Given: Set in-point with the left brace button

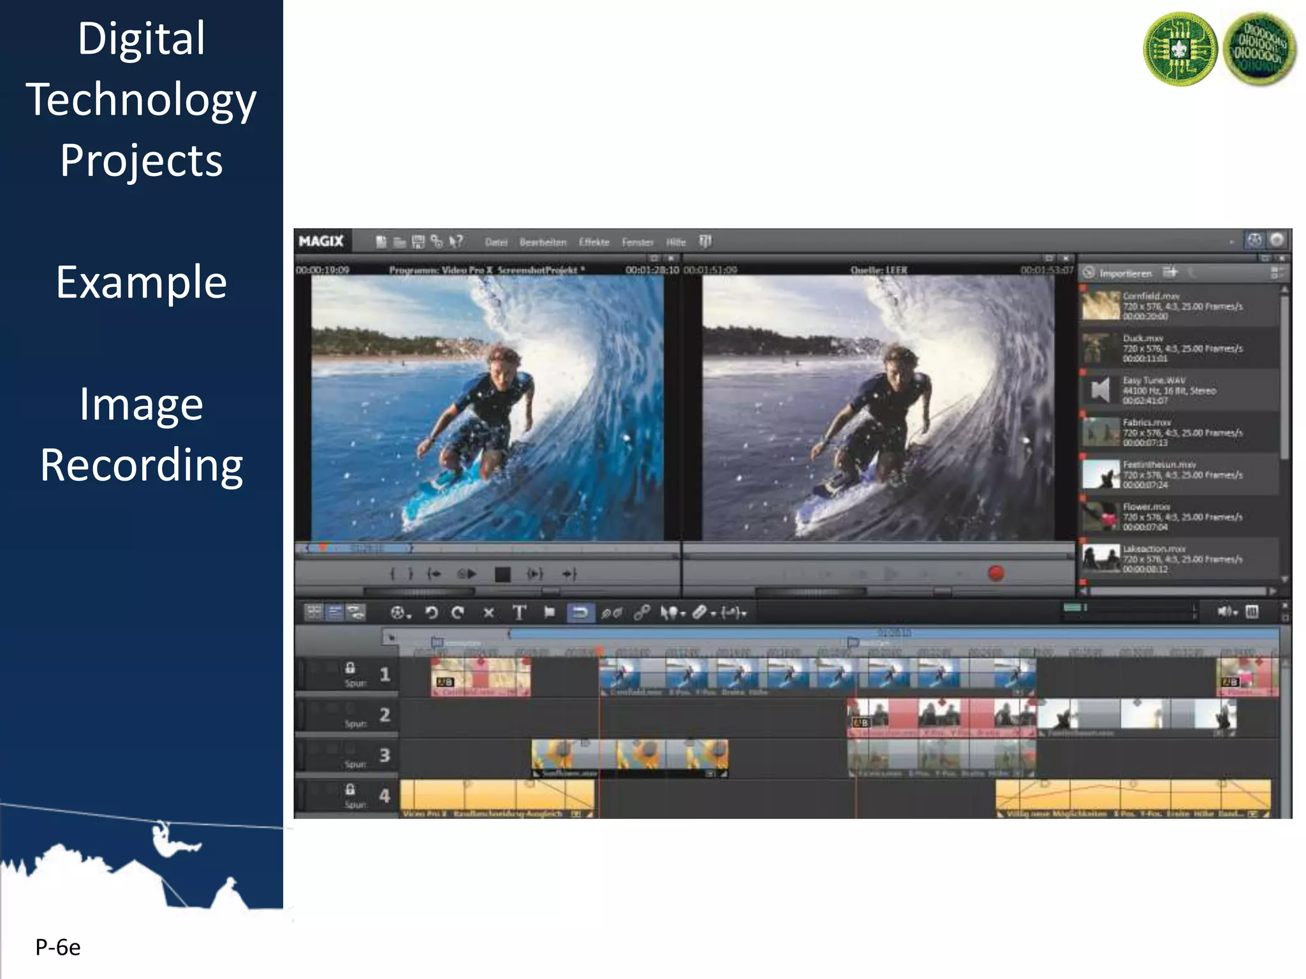Looking at the screenshot, I should pyautogui.click(x=393, y=574).
